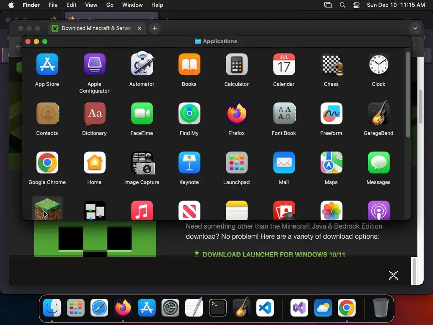Select the Home app icon
This screenshot has height=325, width=433.
[x=94, y=162]
